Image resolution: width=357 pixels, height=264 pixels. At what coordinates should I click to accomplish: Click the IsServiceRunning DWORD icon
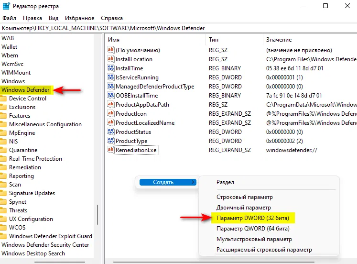tap(111, 77)
